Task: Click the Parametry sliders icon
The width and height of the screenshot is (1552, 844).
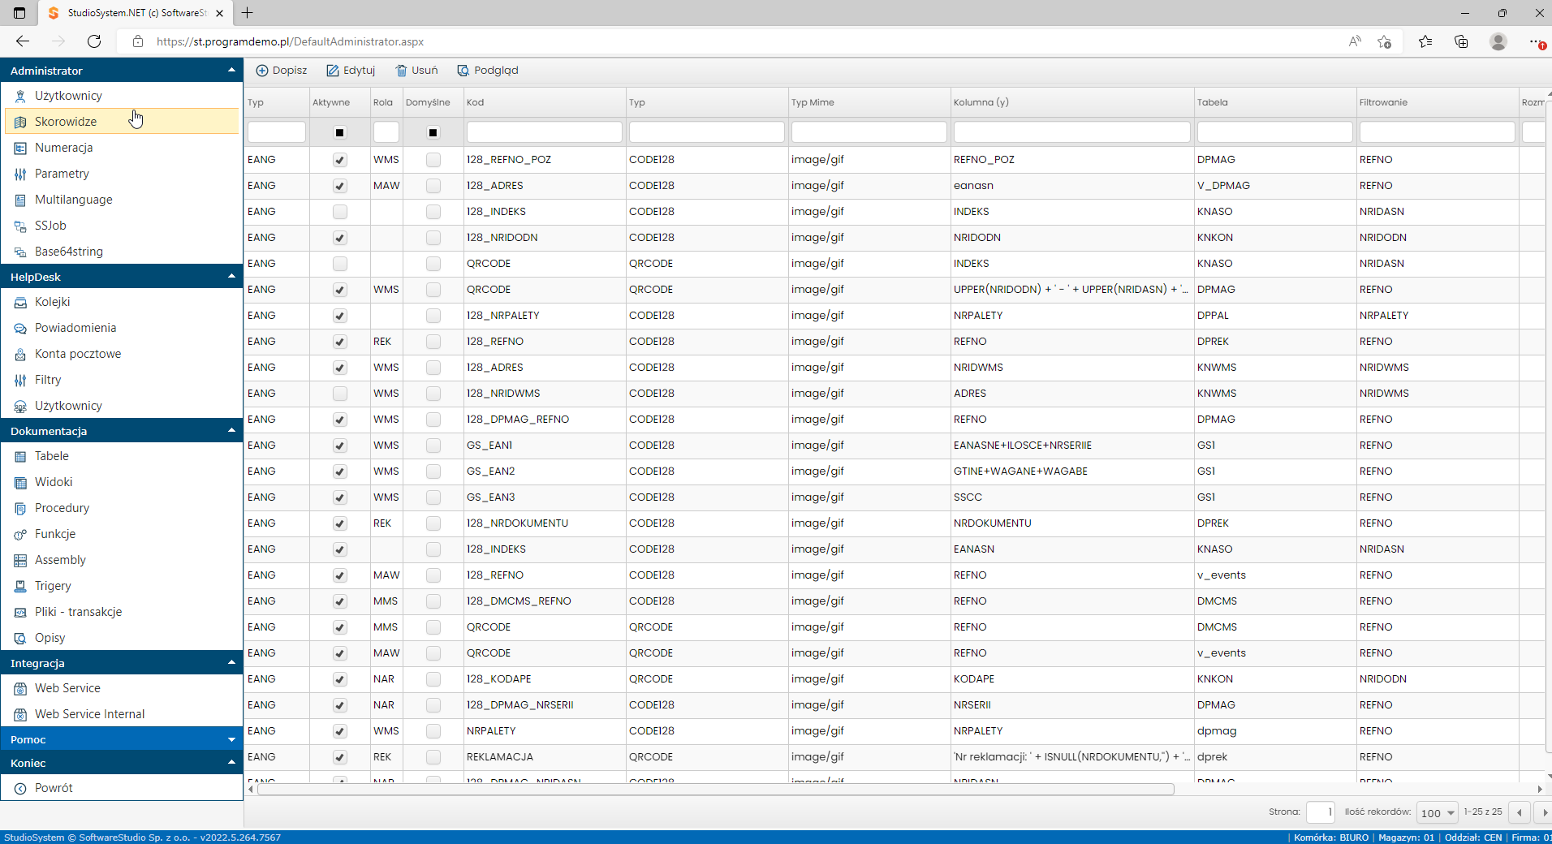Action: [20, 174]
